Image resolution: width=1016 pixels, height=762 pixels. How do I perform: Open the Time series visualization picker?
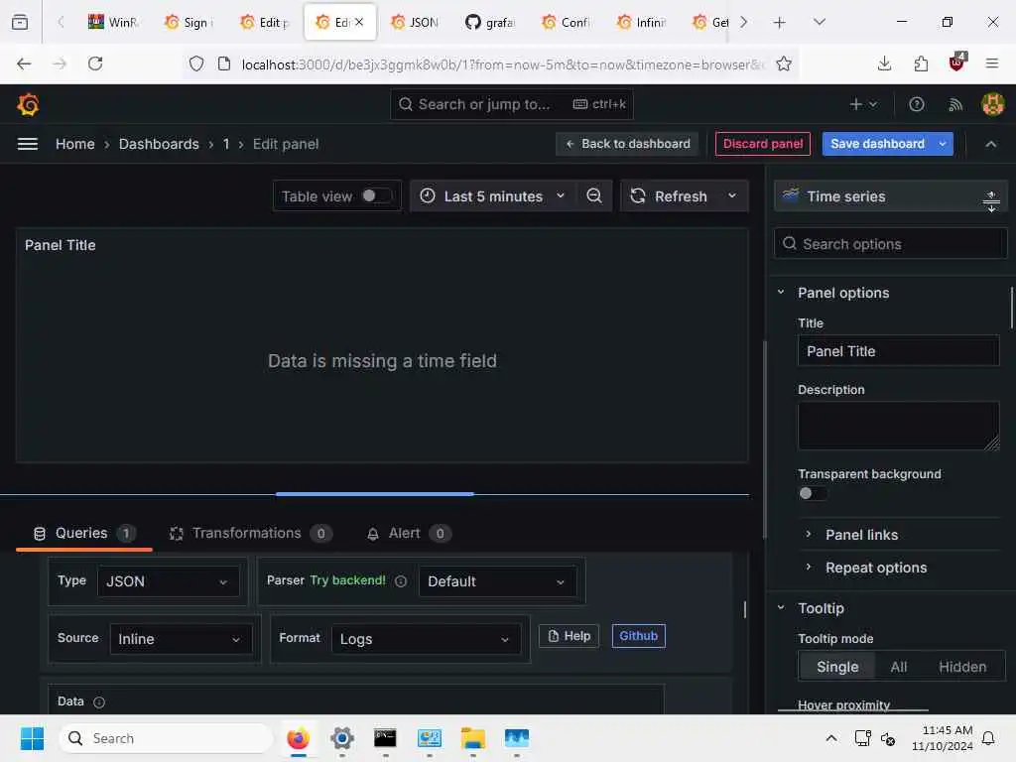890,195
